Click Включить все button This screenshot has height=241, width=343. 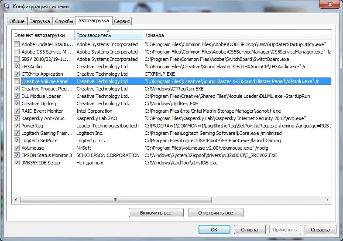click(x=156, y=213)
